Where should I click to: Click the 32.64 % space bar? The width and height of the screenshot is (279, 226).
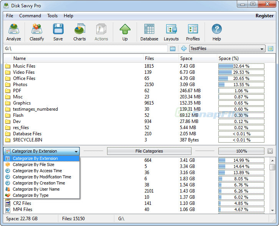(x=241, y=66)
